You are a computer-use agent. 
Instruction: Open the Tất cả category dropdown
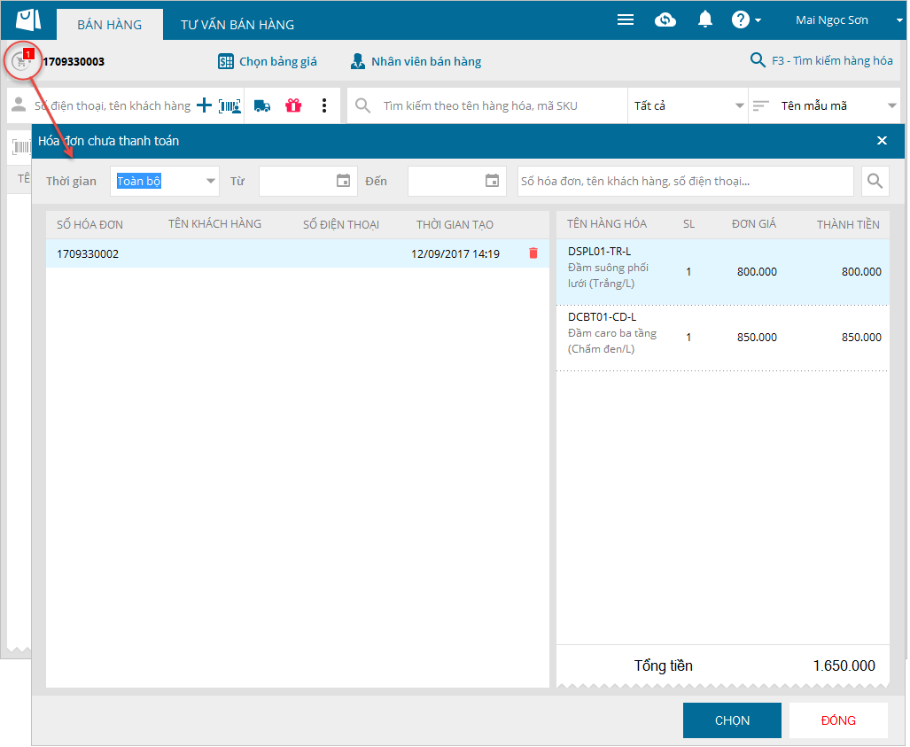(688, 105)
